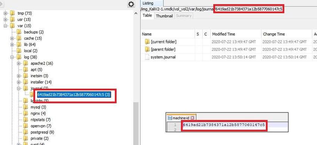Click the postgresql folder icon
This screenshot has height=145, width=317.
click(x=25, y=132)
